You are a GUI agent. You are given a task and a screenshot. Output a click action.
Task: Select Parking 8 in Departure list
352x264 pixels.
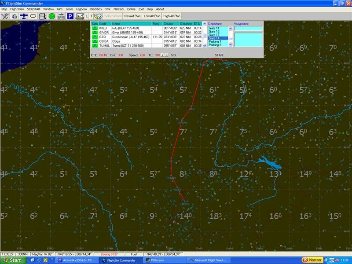point(218,45)
